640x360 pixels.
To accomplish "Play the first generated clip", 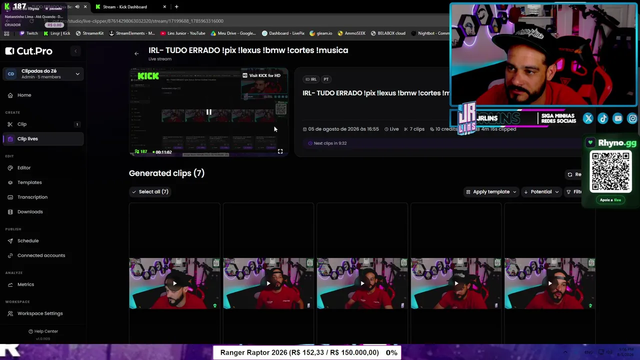I will pyautogui.click(x=174, y=283).
